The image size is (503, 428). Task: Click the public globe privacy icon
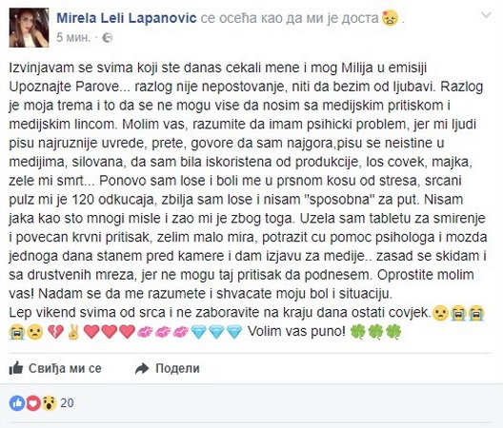tap(107, 38)
